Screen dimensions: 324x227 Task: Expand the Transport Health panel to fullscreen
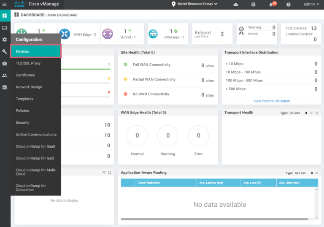(317, 113)
